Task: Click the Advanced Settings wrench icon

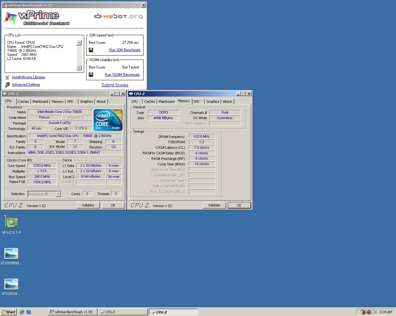Action: (7, 85)
